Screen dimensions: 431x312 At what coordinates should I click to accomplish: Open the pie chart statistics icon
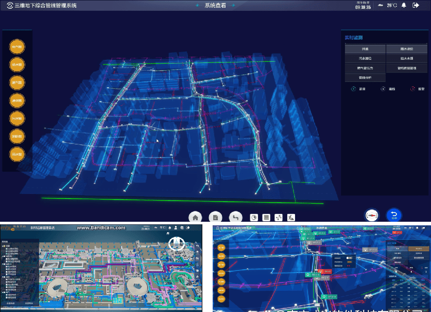[x=254, y=217]
